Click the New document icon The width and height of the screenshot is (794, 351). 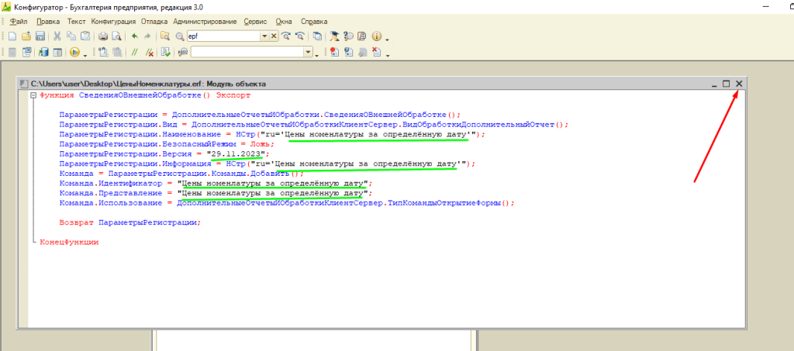(x=12, y=36)
